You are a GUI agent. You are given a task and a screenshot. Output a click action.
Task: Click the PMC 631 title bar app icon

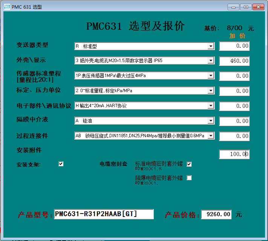(x=7, y=7)
